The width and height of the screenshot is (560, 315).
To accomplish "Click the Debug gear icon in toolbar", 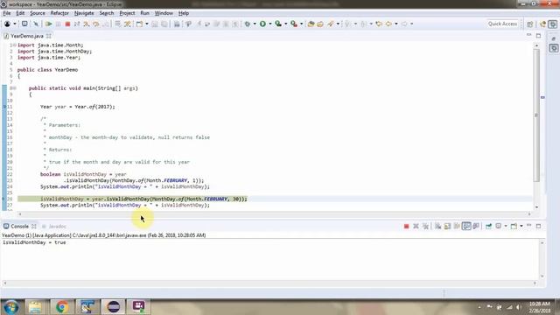I will pos(247,24).
